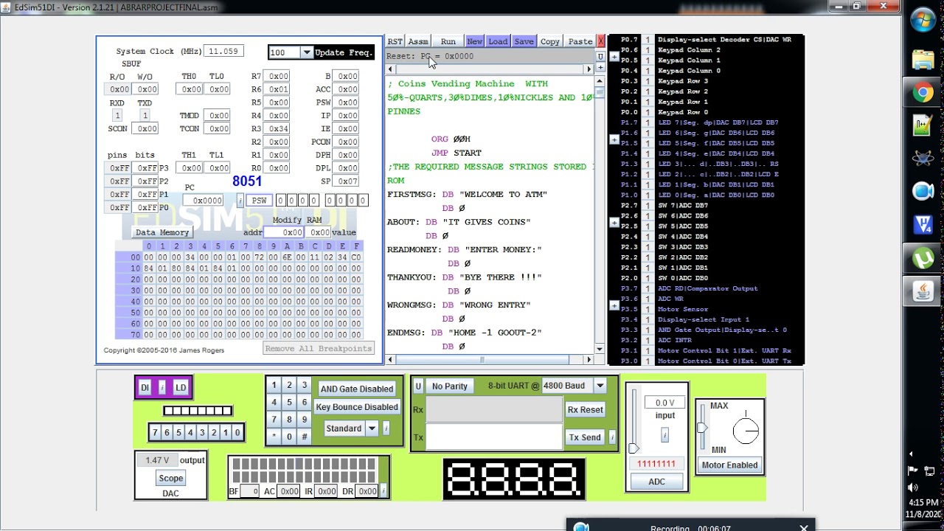Toggle switch 0 in the switch bank
This screenshot has width=944, height=531.
click(237, 433)
